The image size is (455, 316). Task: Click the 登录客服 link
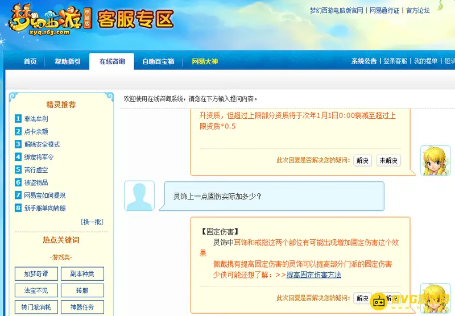[x=395, y=61]
